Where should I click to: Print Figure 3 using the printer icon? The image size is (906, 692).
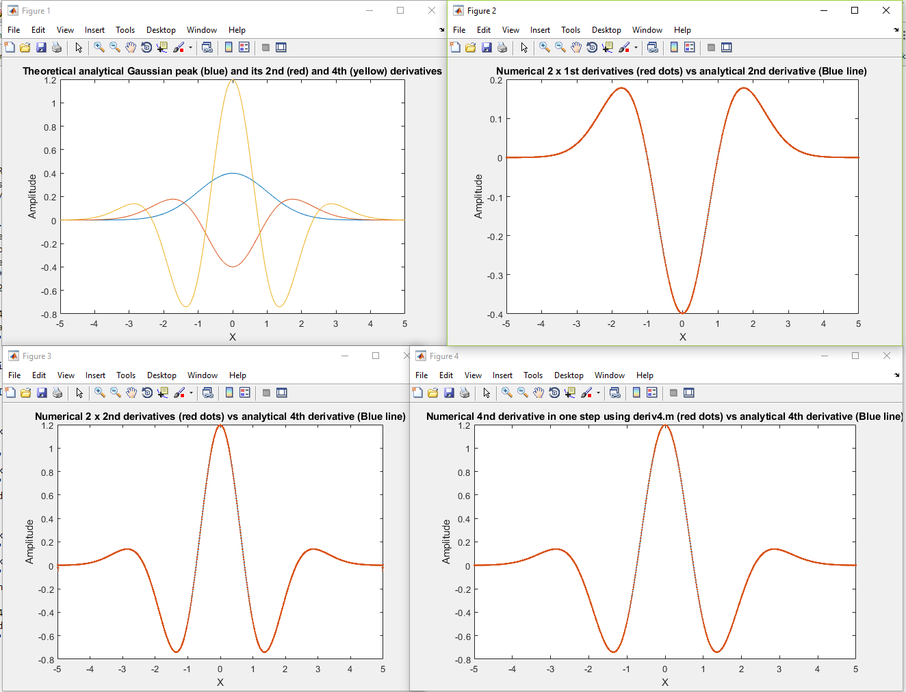(57, 392)
